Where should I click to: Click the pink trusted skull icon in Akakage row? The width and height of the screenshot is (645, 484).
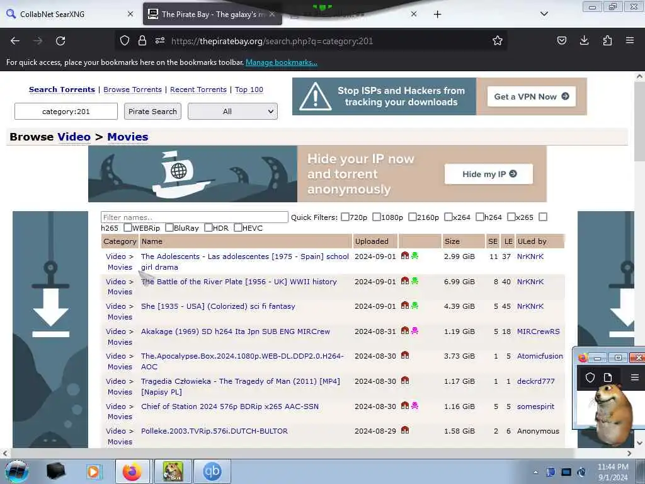pyautogui.click(x=414, y=331)
